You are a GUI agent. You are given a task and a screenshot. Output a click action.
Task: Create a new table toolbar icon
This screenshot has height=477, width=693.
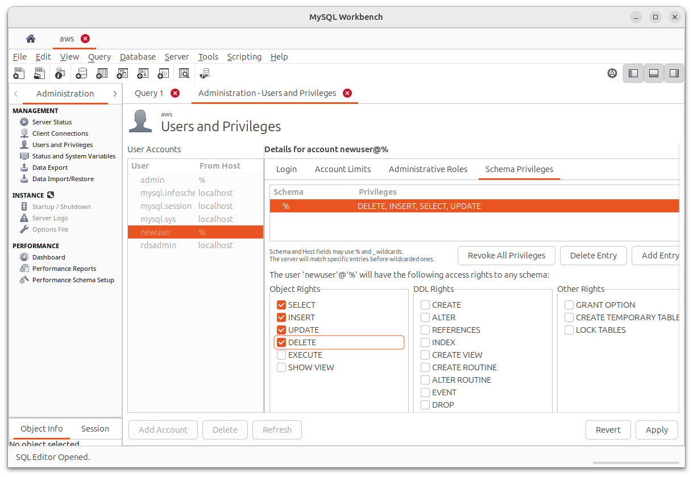[x=102, y=73]
